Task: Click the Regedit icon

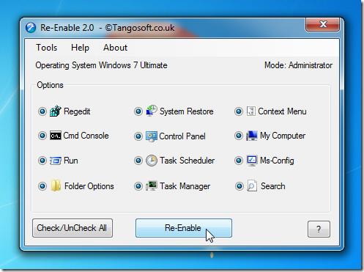Action: (x=56, y=111)
